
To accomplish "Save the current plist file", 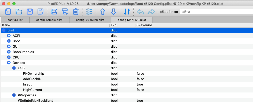I will click(x=30, y=12).
